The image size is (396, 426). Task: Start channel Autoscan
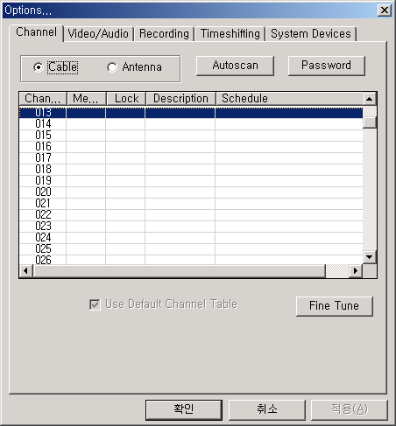click(x=235, y=66)
